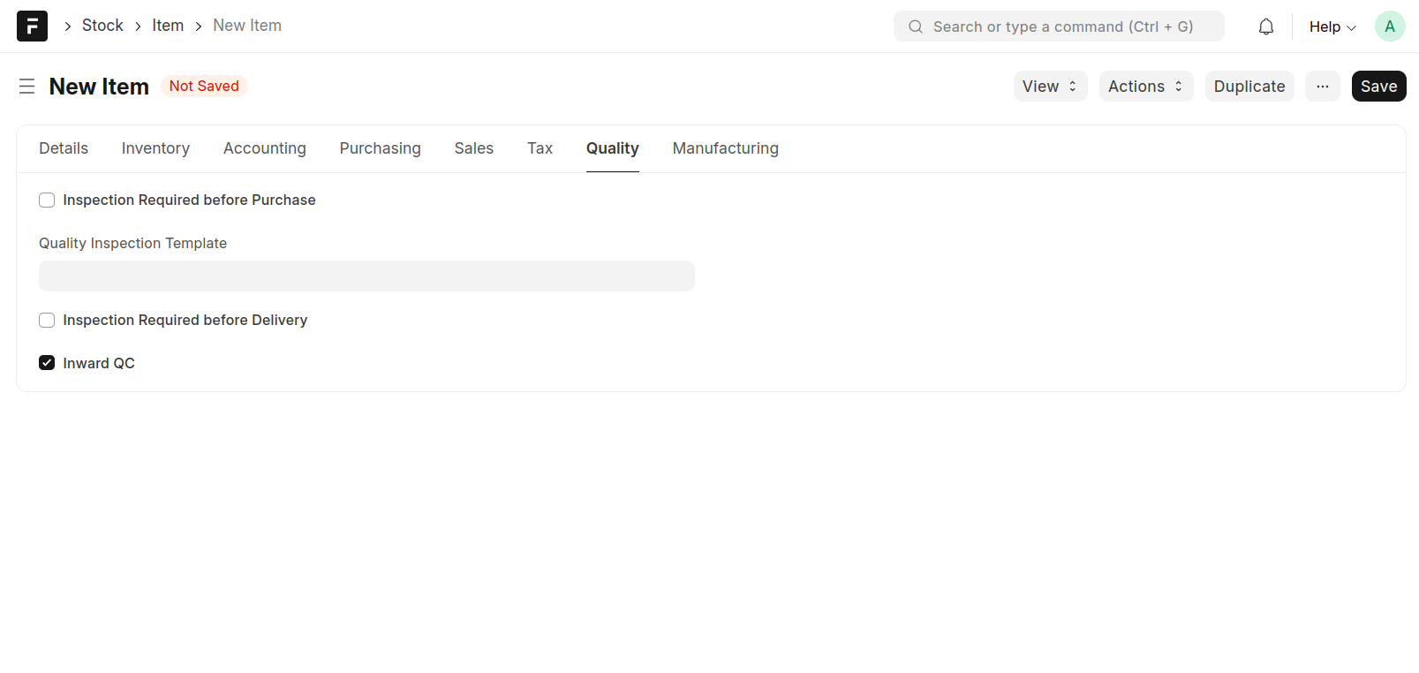The height and width of the screenshot is (673, 1419).
Task: Enable Inspection Required before Delivery
Action: point(47,321)
